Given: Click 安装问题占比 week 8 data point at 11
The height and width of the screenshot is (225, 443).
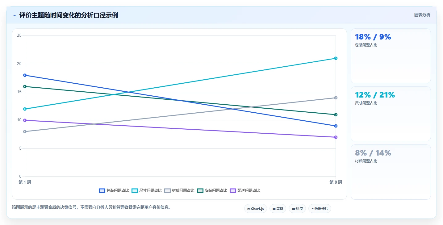Looking at the screenshot, I should pyautogui.click(x=336, y=115).
